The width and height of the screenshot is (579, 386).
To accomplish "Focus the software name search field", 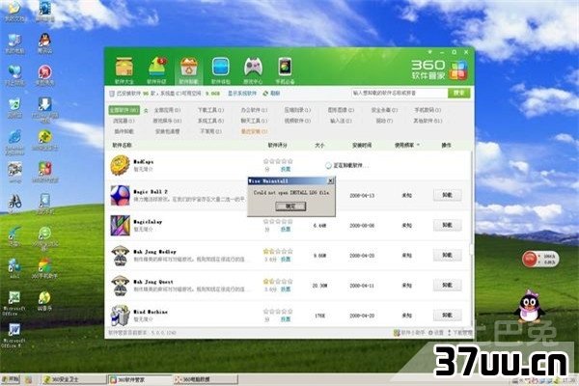I will pos(400,93).
